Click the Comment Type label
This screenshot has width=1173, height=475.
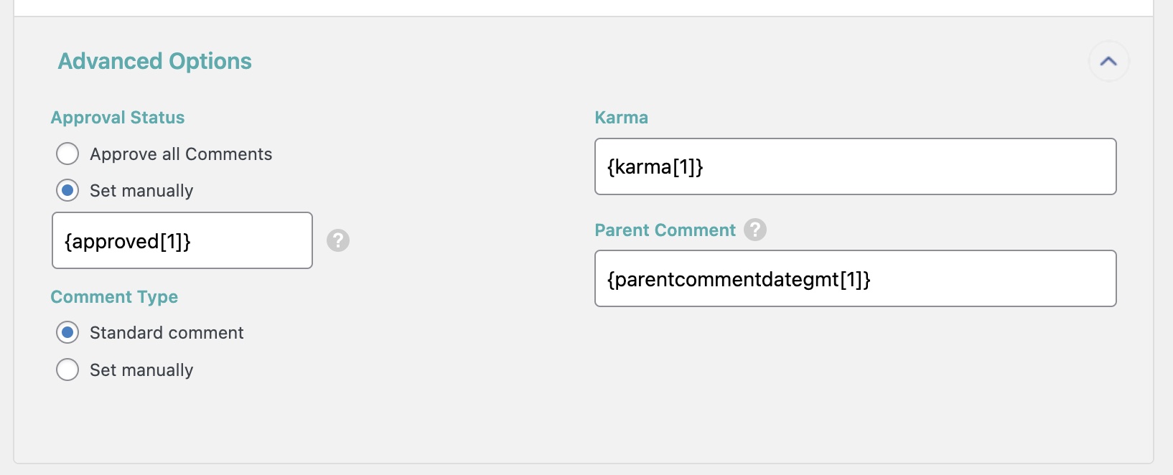pyautogui.click(x=114, y=297)
